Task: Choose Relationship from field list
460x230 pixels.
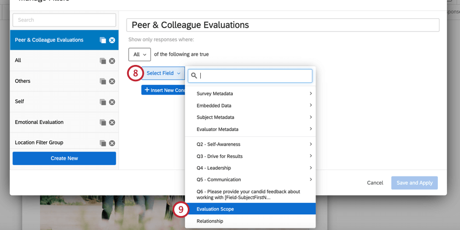Action: [250, 221]
